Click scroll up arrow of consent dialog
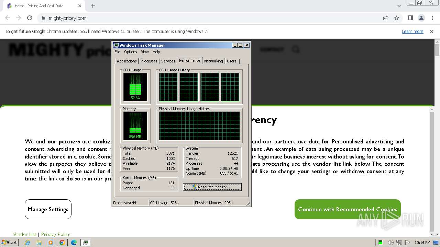 [432, 110]
